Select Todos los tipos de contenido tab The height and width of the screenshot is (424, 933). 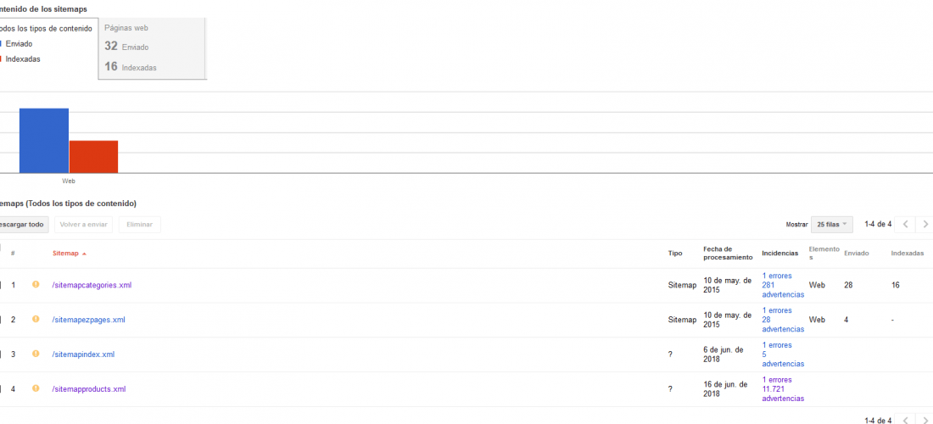pos(47,29)
